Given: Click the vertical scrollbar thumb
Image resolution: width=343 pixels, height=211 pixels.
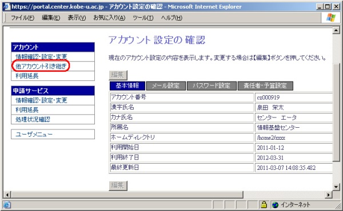Looking at the screenshot, I should click(336, 113).
